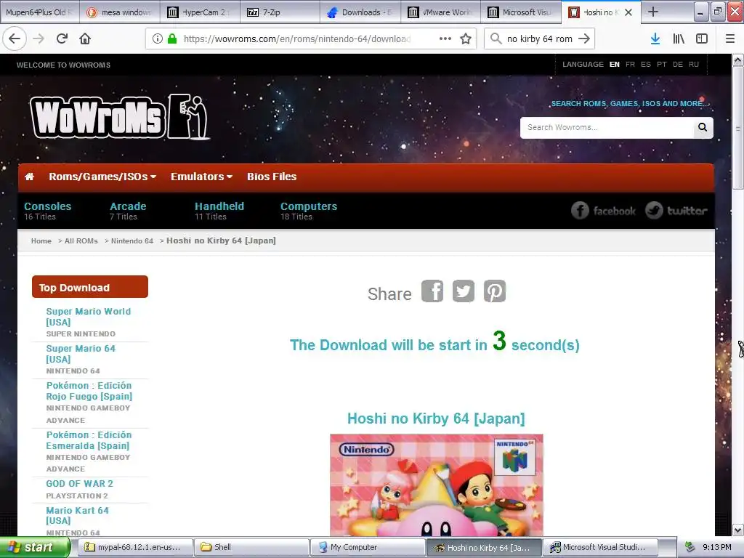The image size is (744, 558).
Task: Switch to Downloads browser tab
Action: tap(360, 12)
